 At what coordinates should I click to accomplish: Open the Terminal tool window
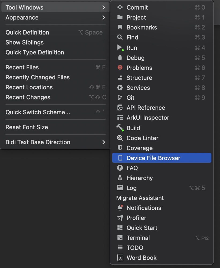point(162,238)
